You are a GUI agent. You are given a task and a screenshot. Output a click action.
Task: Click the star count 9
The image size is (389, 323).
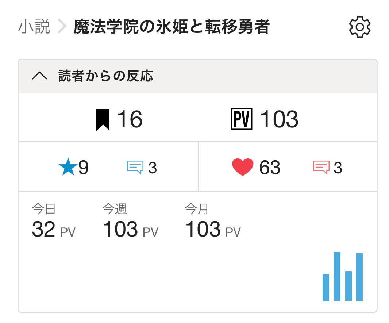(84, 168)
